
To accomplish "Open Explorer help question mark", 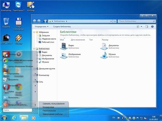I will (x=152, y=26).
